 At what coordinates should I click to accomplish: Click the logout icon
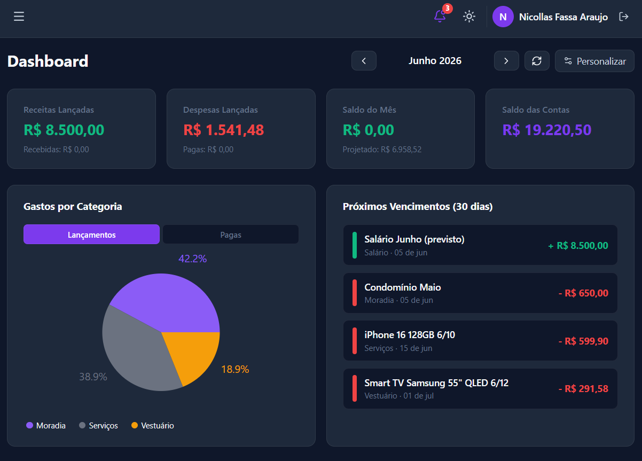[623, 17]
